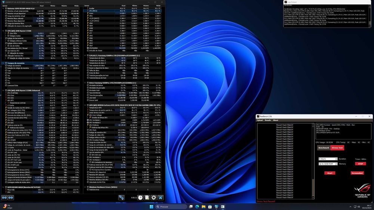Select the CPU (Tctl/Tdie) temperature row

(41, 93)
